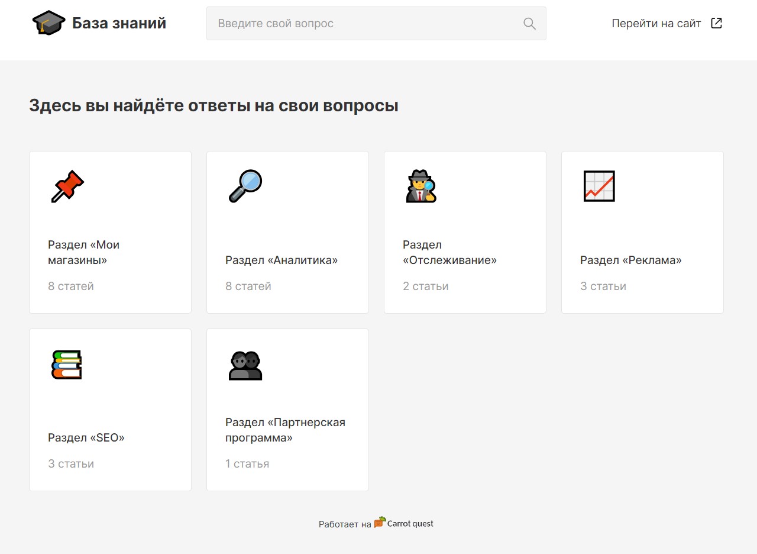The width and height of the screenshot is (757, 554).
Task: Open section 'Раздел «Аналитика»'
Action: (x=287, y=232)
